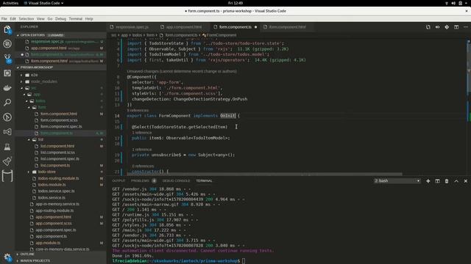Click the diamond git editor action icon

[x=447, y=27]
